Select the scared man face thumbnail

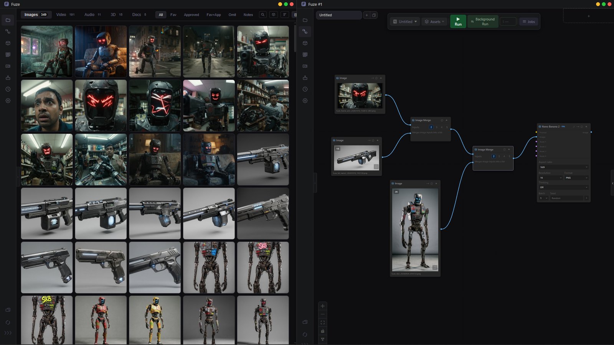47,105
